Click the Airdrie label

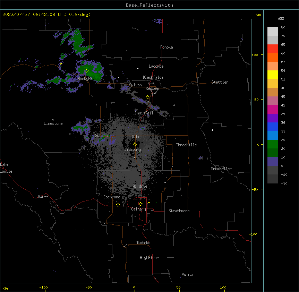tap(140, 186)
